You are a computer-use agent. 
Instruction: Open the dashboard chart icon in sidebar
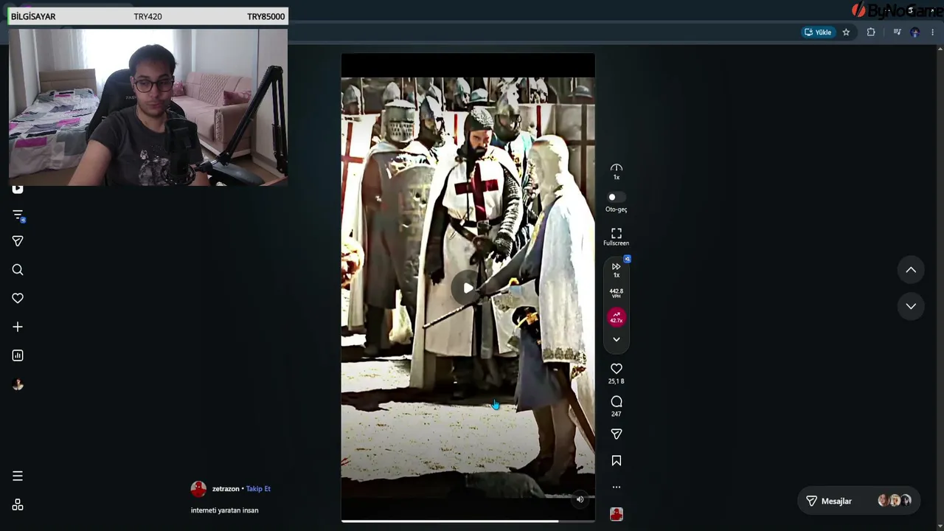[18, 355]
